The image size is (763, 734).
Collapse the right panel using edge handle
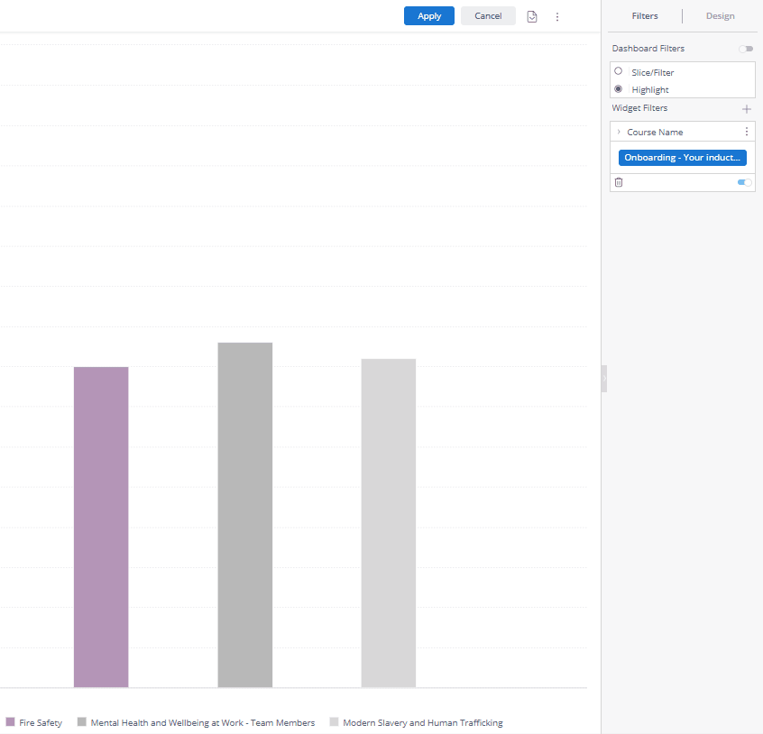(604, 379)
